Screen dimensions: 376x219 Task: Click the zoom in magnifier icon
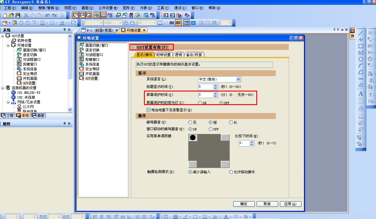coord(126,23)
